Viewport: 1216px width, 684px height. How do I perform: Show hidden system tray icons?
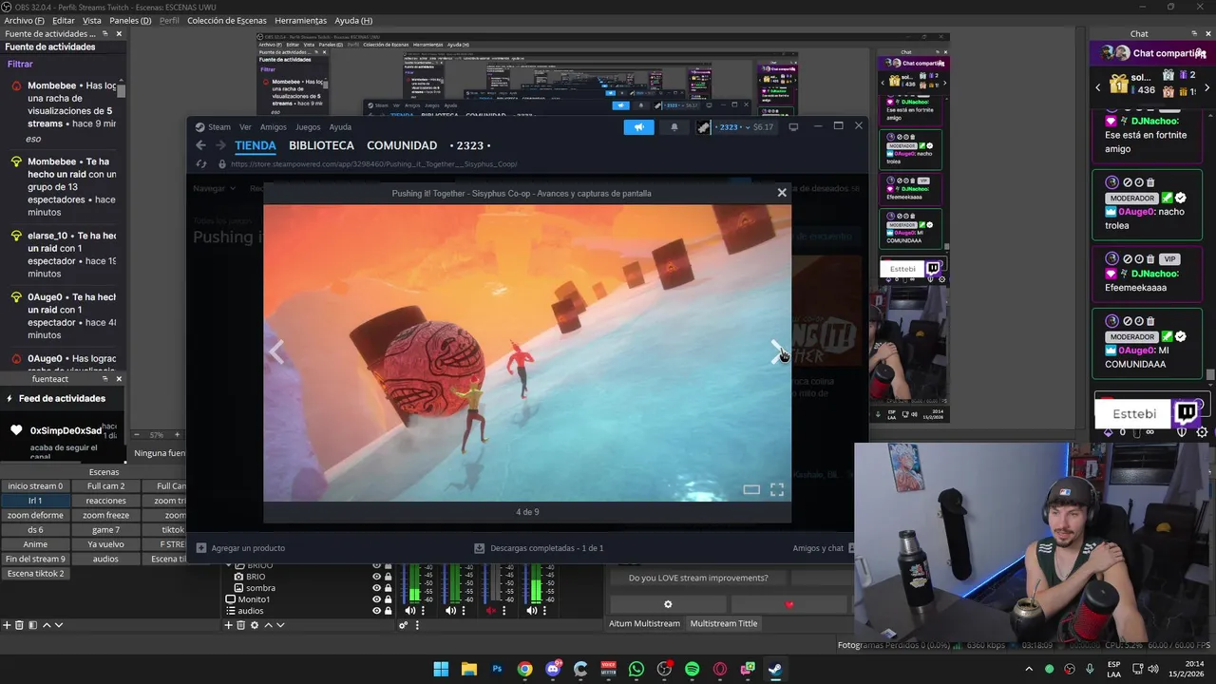pos(1029,669)
